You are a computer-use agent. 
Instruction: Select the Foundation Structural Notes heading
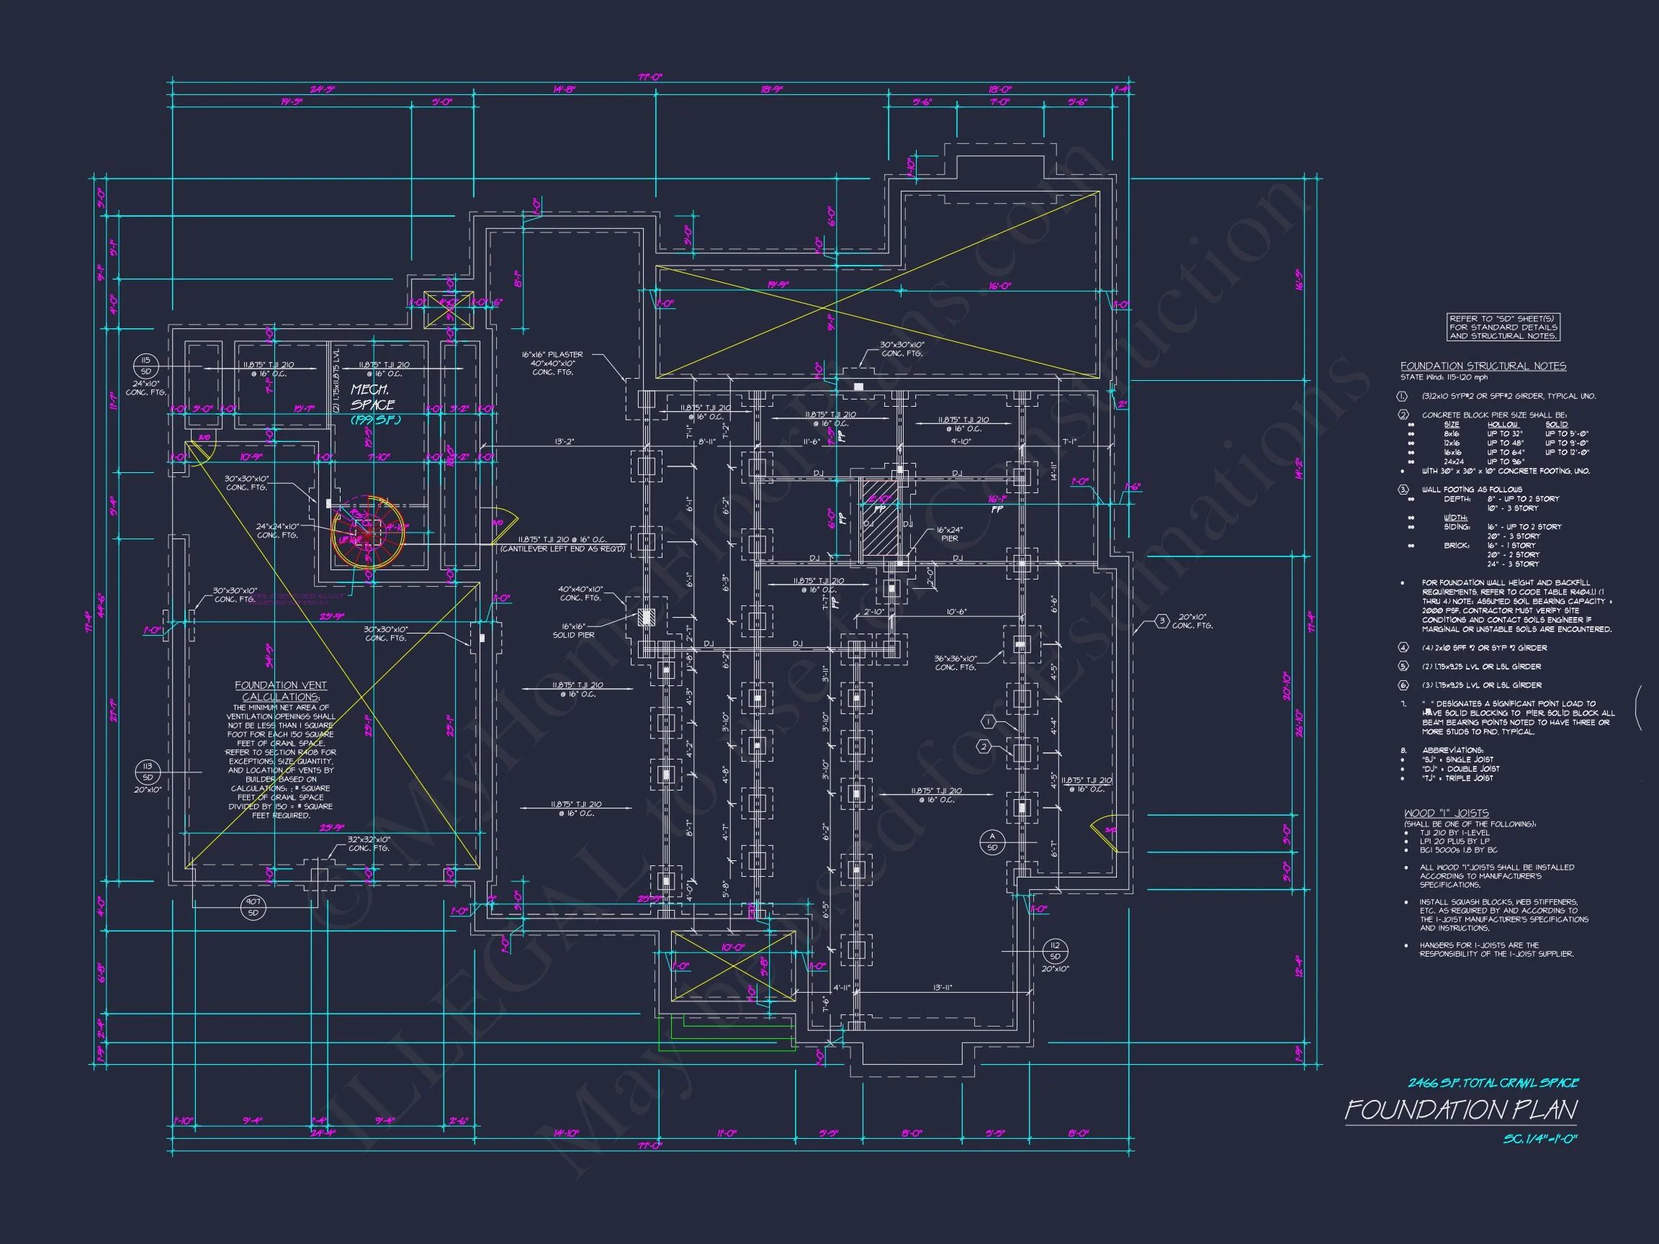point(1483,366)
